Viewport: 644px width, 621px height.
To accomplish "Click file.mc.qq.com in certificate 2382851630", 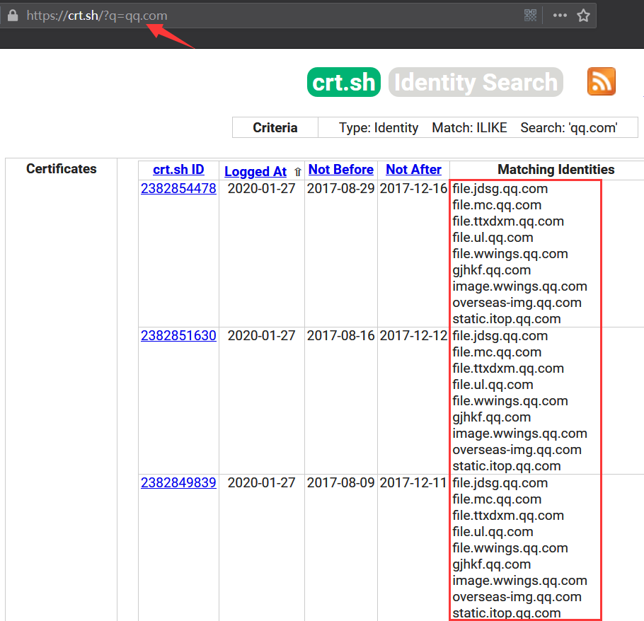I will pyautogui.click(x=497, y=352).
